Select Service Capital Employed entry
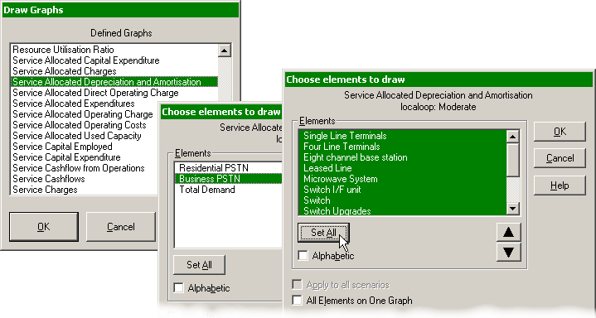This screenshot has width=596, height=318. [62, 147]
